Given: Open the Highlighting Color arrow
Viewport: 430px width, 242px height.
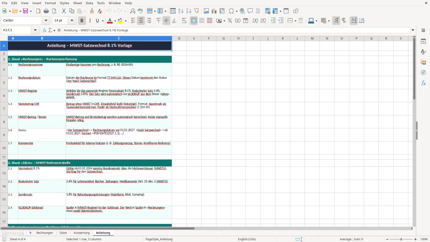Looking at the screenshot, I should click(x=126, y=21).
